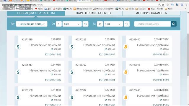Click the dollar icon of transaction #2270223
Viewport: 189px width, 106px height.
(x=72, y=47)
